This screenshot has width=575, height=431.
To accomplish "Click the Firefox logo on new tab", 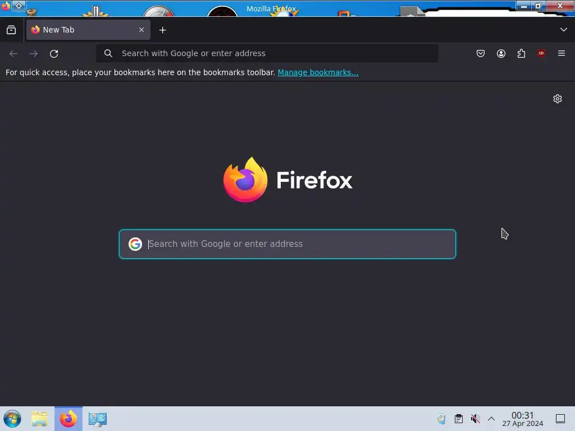I will tap(288, 180).
